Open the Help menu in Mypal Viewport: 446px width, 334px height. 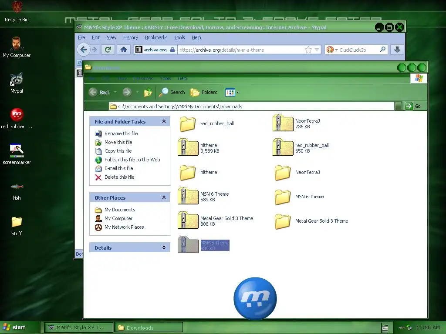tap(196, 37)
